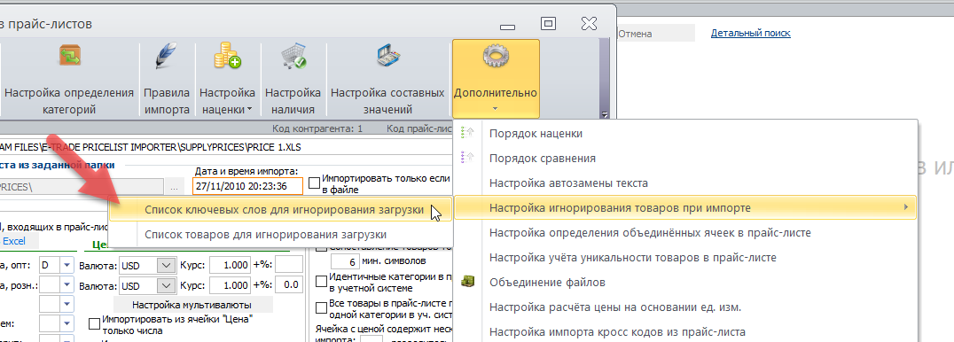
Task: Maximize the price list import window
Action: [x=548, y=24]
